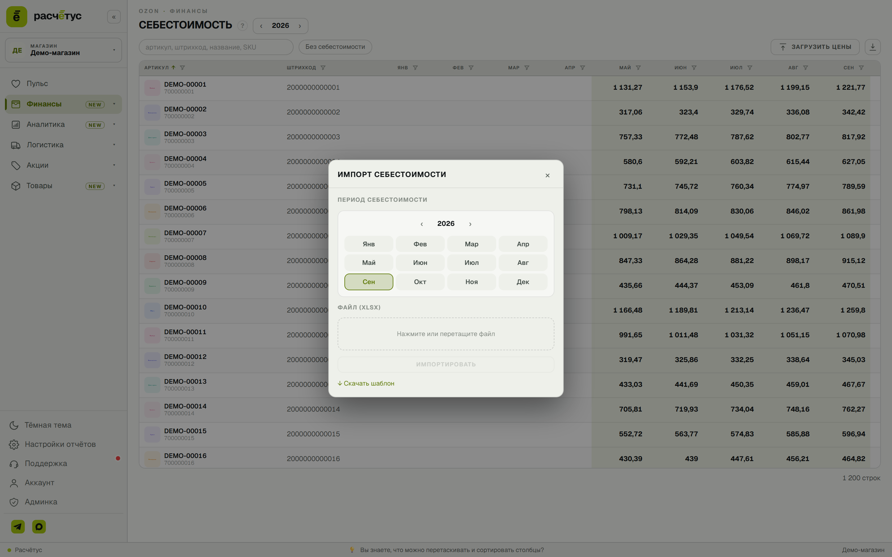Screen dimensions: 892x557
Task: Select Фев month in the period picker
Action: [x=420, y=244]
